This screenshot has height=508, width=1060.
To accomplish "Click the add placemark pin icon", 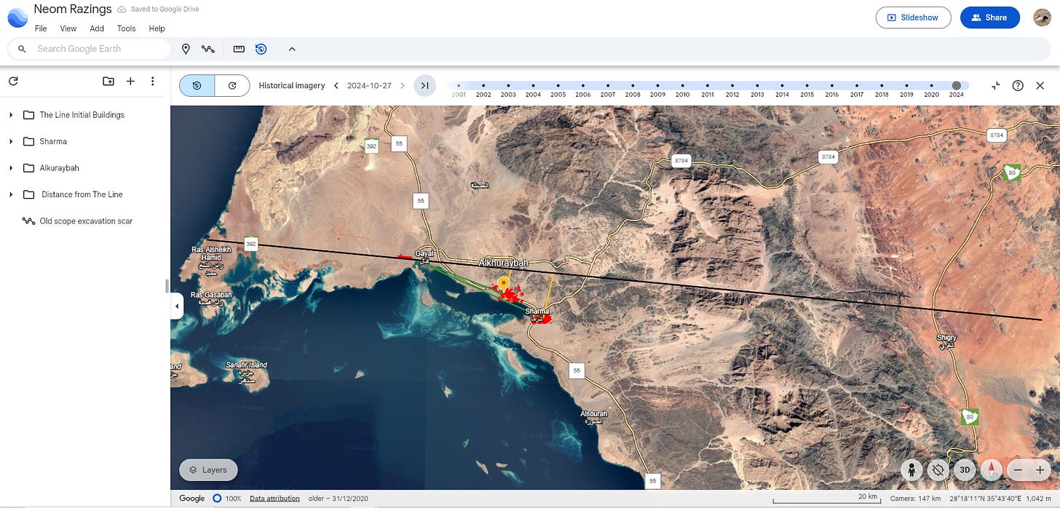I will click(x=186, y=49).
